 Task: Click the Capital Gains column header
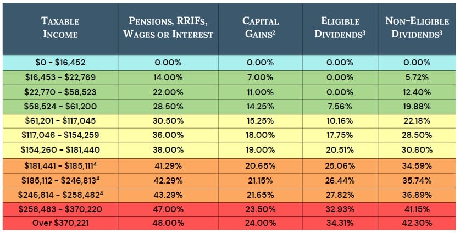coord(261,28)
